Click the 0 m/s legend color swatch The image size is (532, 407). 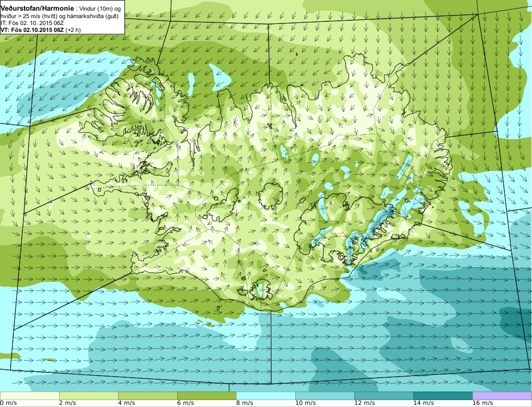(29, 396)
